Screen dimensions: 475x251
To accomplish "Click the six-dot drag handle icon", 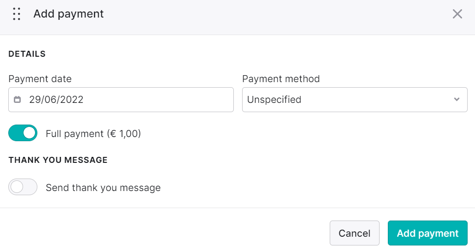I will [17, 14].
